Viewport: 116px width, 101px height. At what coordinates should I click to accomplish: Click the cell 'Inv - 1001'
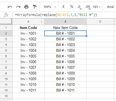click(x=28, y=33)
